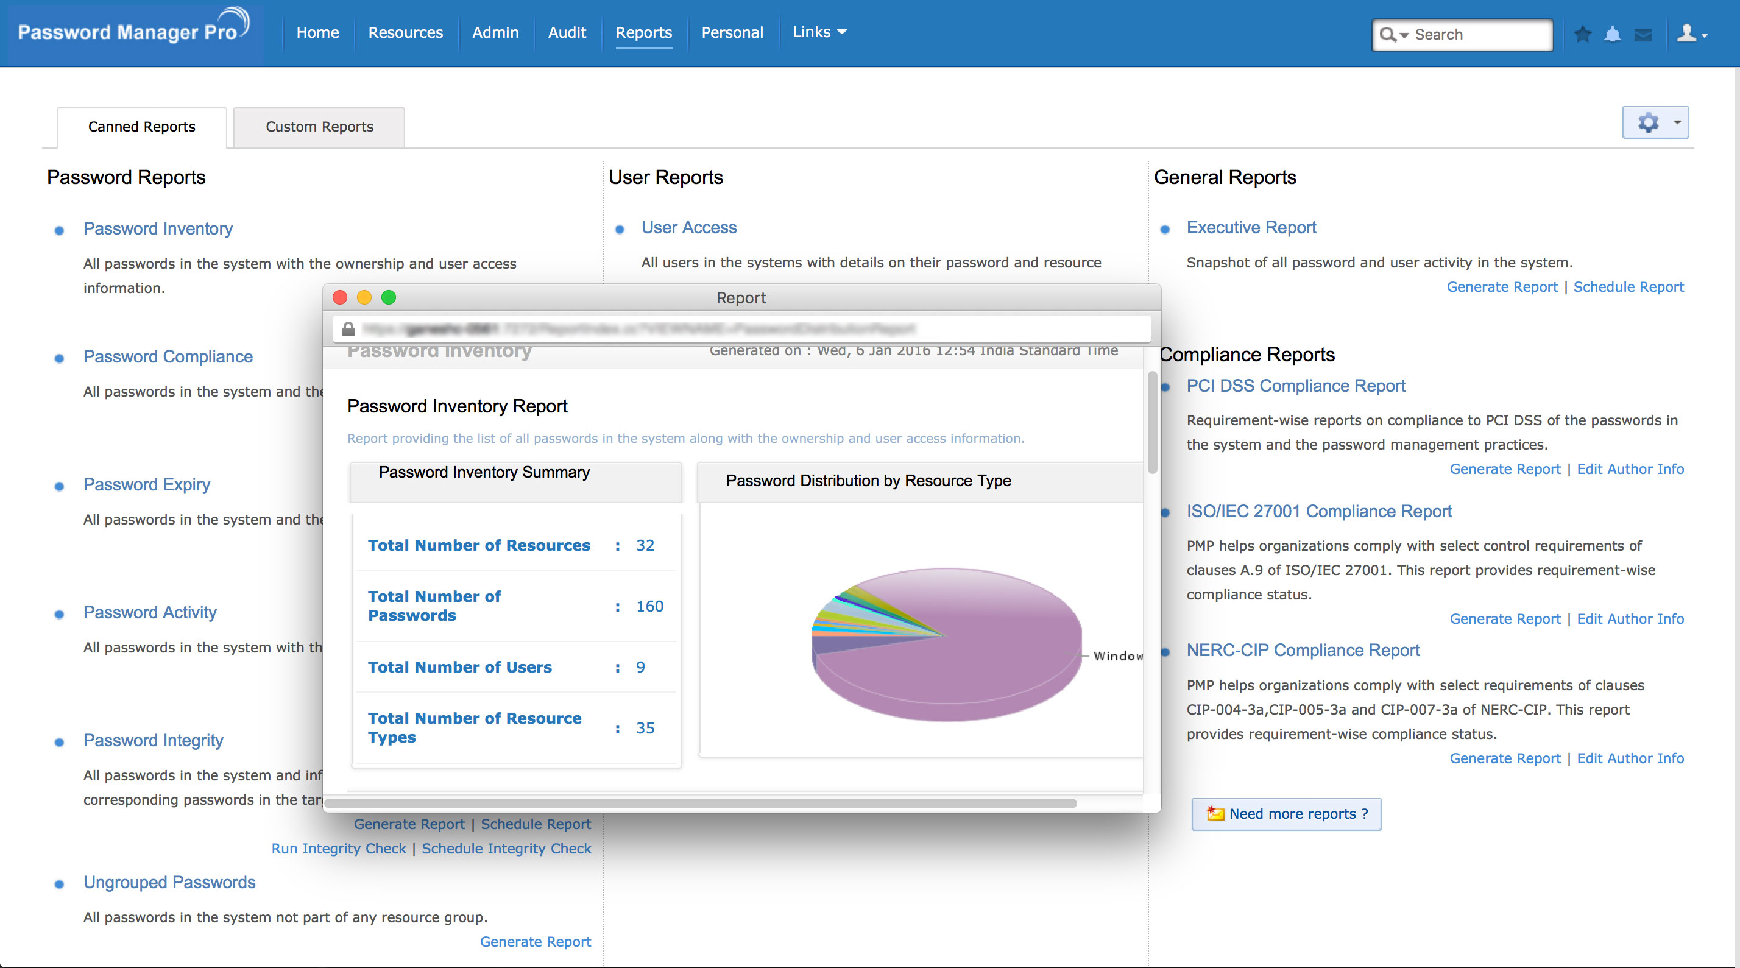
Task: Open the notifications bell icon
Action: [x=1612, y=34]
